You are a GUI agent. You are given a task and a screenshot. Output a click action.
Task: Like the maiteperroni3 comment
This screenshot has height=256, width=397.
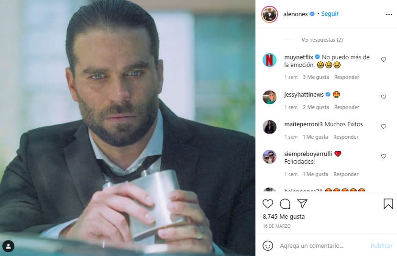(383, 126)
